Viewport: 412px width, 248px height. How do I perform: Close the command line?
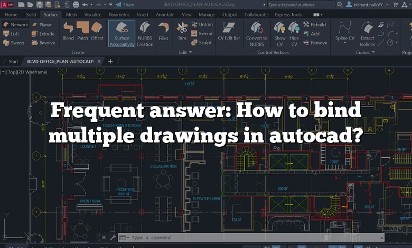pos(104,238)
